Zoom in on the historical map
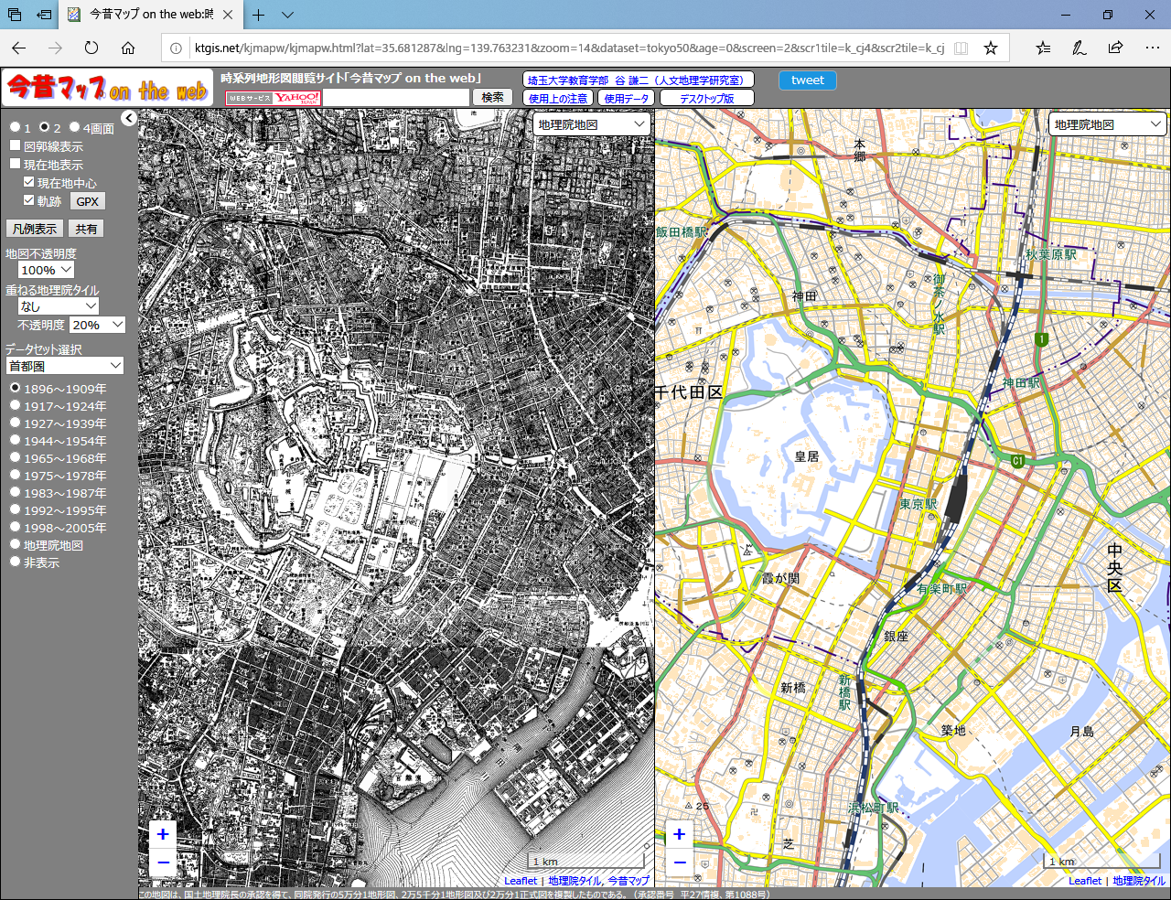The width and height of the screenshot is (1171, 900). (162, 833)
